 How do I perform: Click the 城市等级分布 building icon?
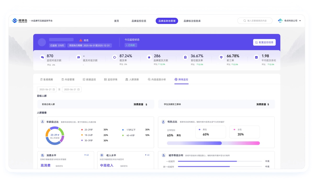click(x=164, y=155)
